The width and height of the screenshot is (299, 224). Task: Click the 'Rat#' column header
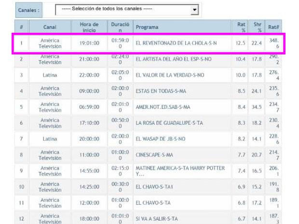(273, 27)
